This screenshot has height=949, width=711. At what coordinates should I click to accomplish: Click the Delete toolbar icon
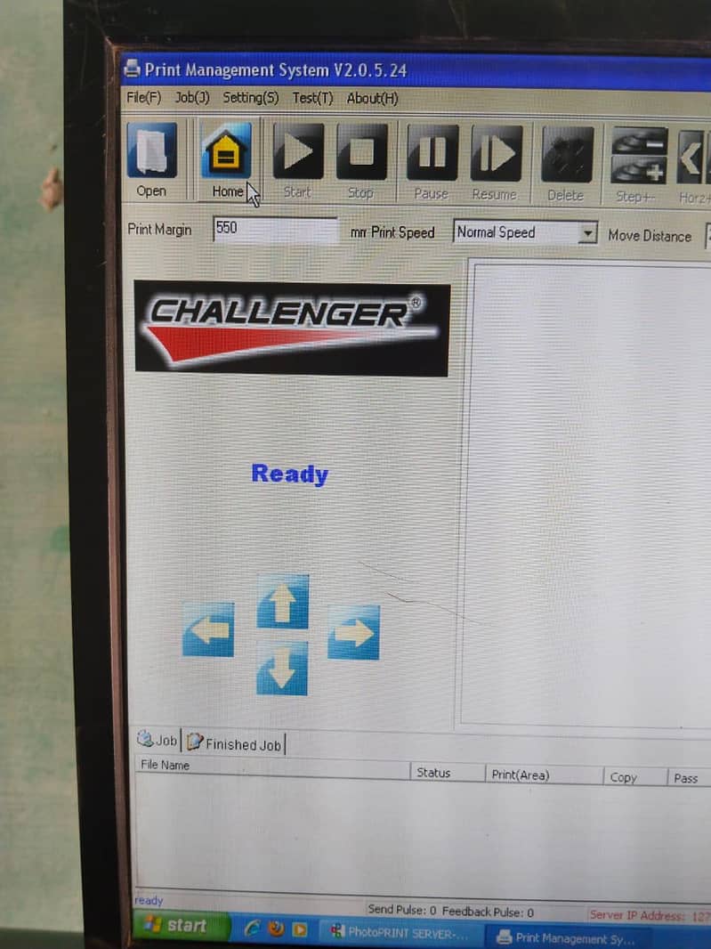click(567, 156)
